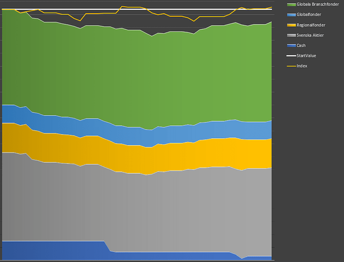Select the Svenska Aktier legend label

click(x=310, y=35)
